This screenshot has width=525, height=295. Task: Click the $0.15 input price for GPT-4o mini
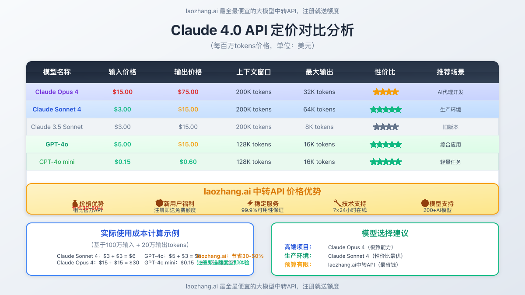pyautogui.click(x=122, y=162)
